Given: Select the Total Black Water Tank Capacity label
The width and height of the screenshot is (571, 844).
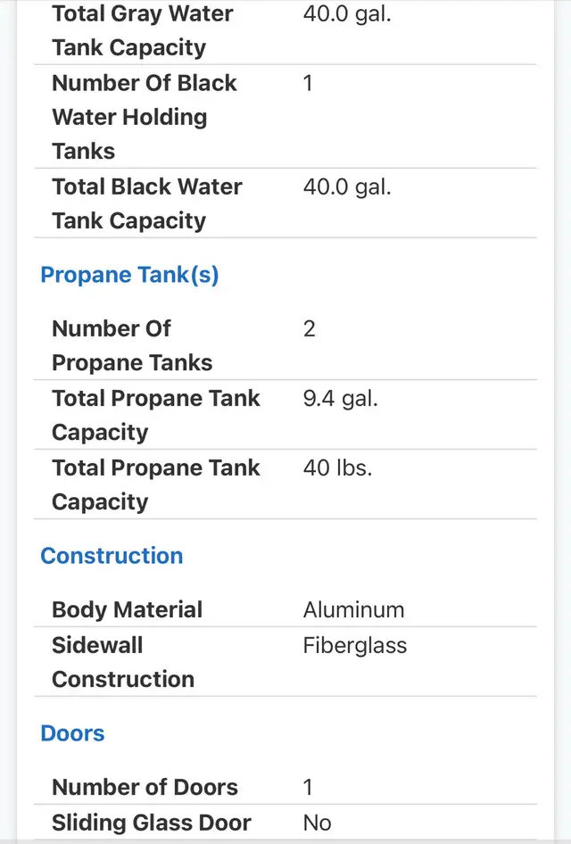Looking at the screenshot, I should pos(147,203).
